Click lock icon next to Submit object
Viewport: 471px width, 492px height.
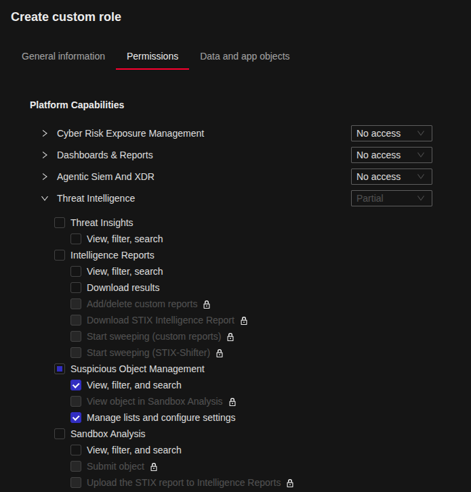coord(154,467)
